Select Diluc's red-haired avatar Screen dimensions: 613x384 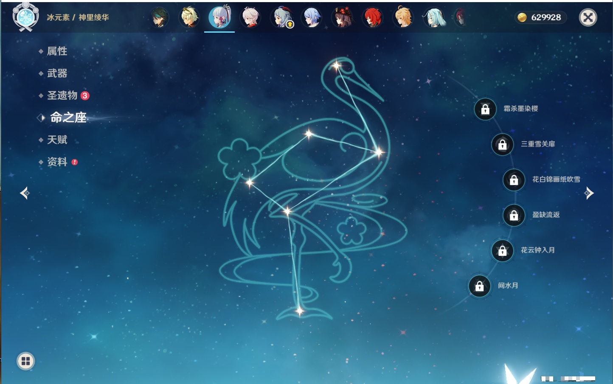(373, 17)
